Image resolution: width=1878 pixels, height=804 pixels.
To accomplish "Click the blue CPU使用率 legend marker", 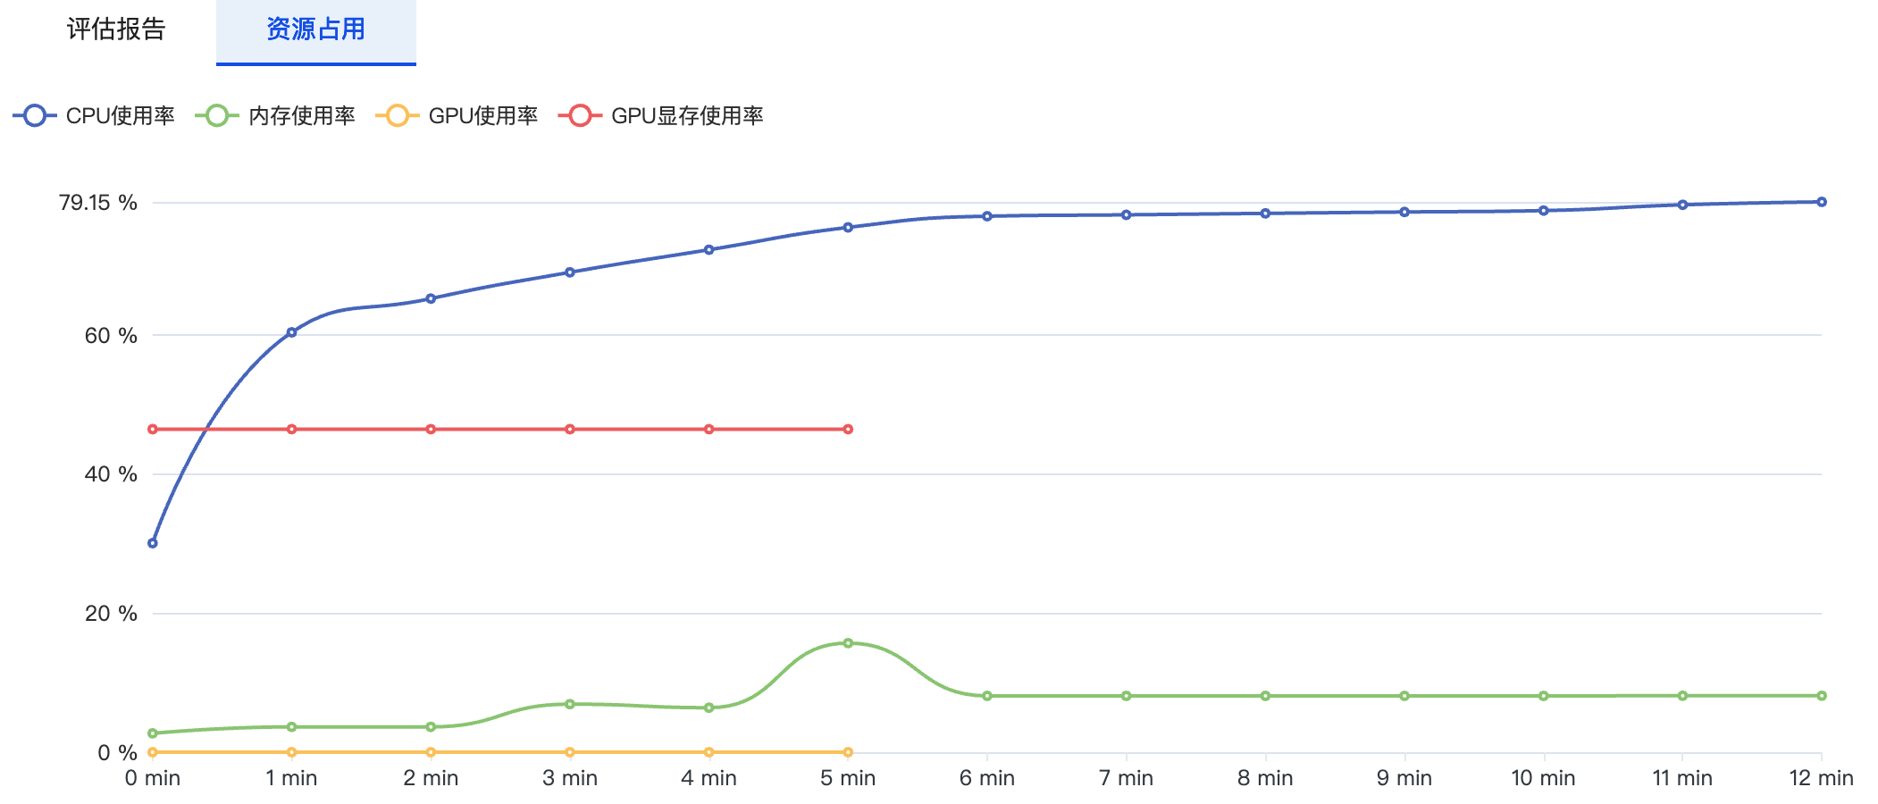I will (35, 116).
